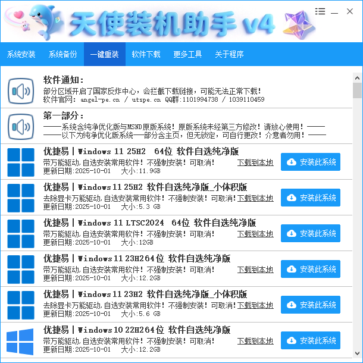363x363 pixels.
Task: Click the speaker icon beside 第一部分
Action: [x=21, y=127]
